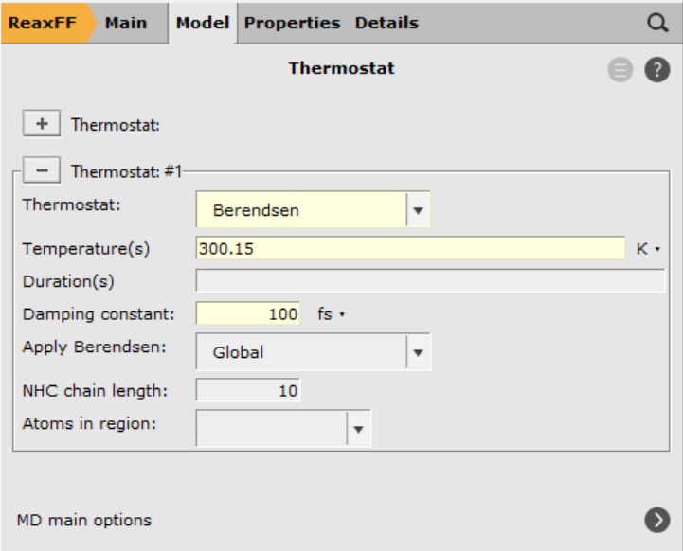Switch to the Main tab
The height and width of the screenshot is (551, 683).
(x=126, y=23)
